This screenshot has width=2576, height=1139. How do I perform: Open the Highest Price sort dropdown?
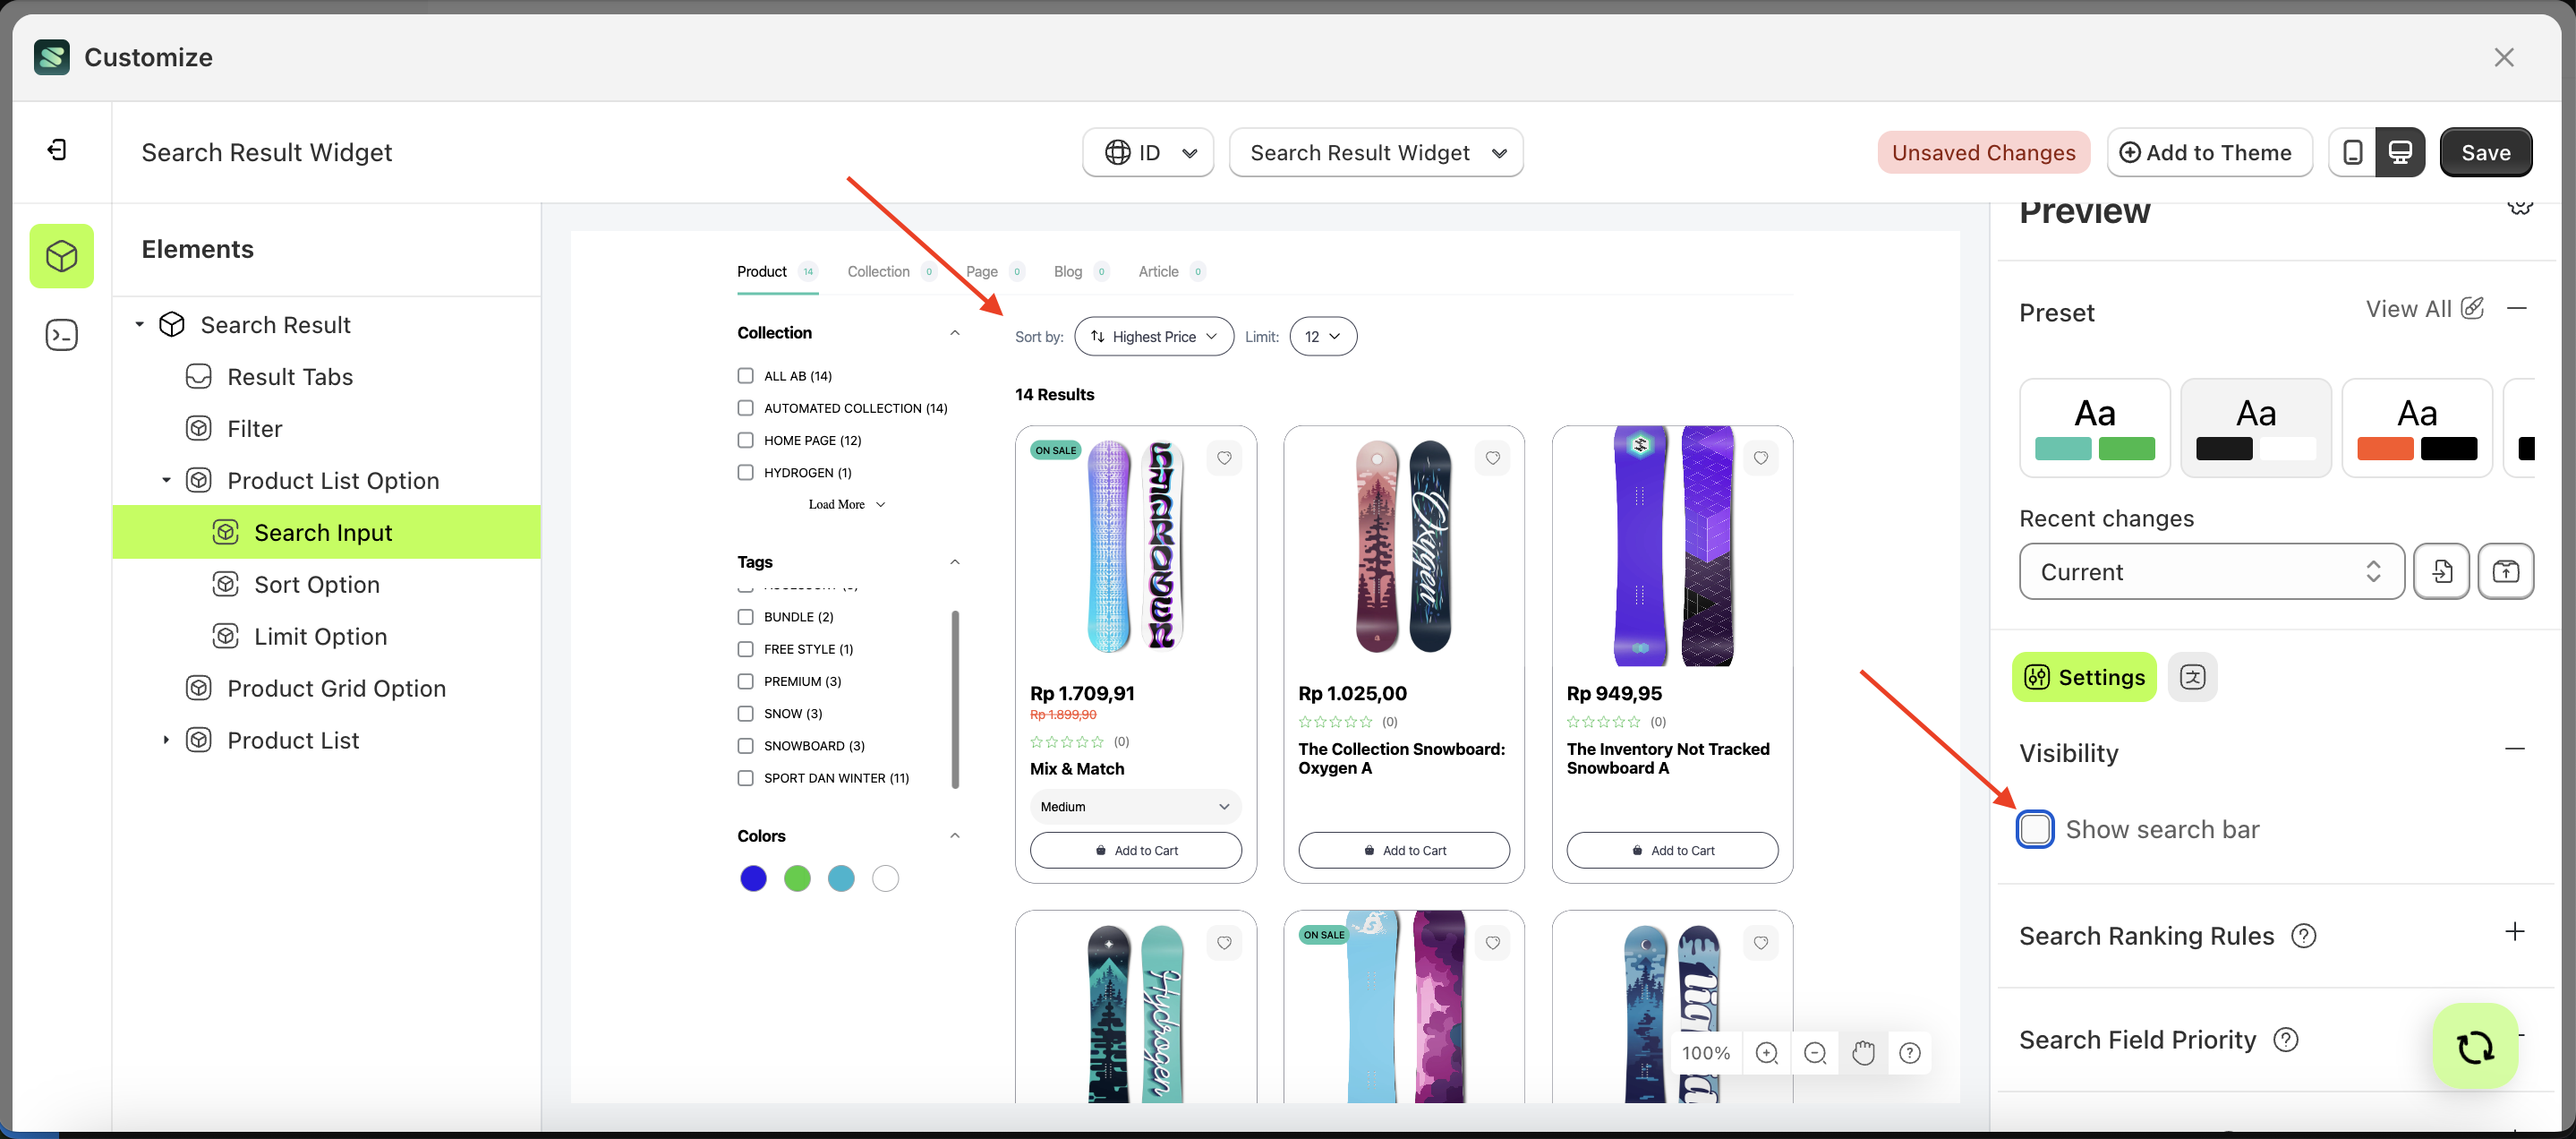click(1153, 336)
